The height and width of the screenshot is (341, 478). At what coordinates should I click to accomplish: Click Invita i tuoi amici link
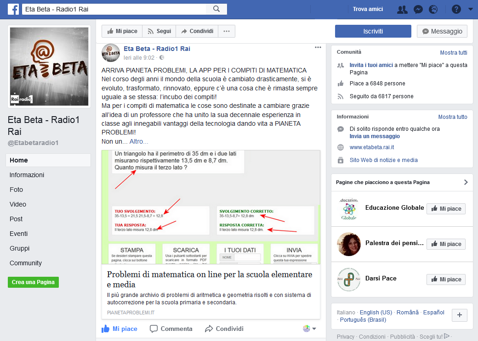tap(371, 65)
